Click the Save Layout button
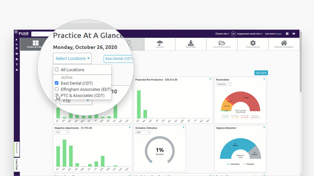Screen dimensions: 314x176 (261, 73)
